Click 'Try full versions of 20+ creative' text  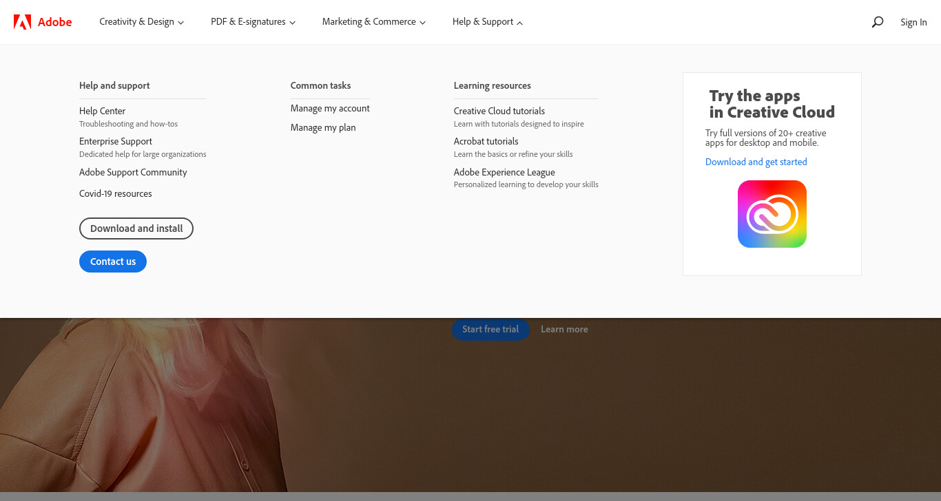(766, 133)
